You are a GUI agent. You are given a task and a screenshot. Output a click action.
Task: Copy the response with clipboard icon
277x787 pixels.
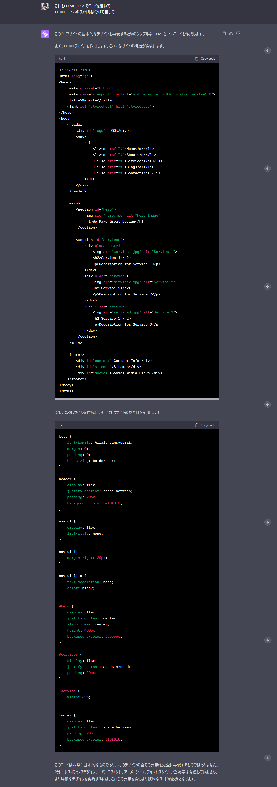point(224,33)
